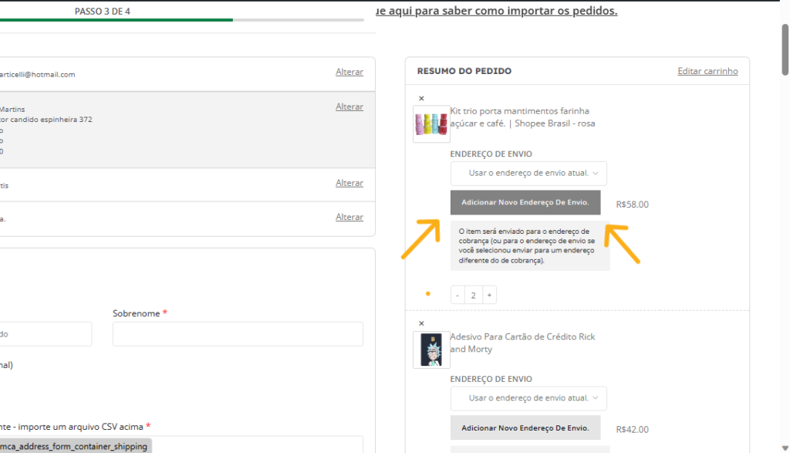Increase quantity with the plus button
This screenshot has height=453, width=790.
pyautogui.click(x=490, y=295)
